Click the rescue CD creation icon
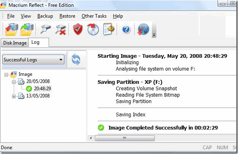The image size is (238, 154). (93, 29)
